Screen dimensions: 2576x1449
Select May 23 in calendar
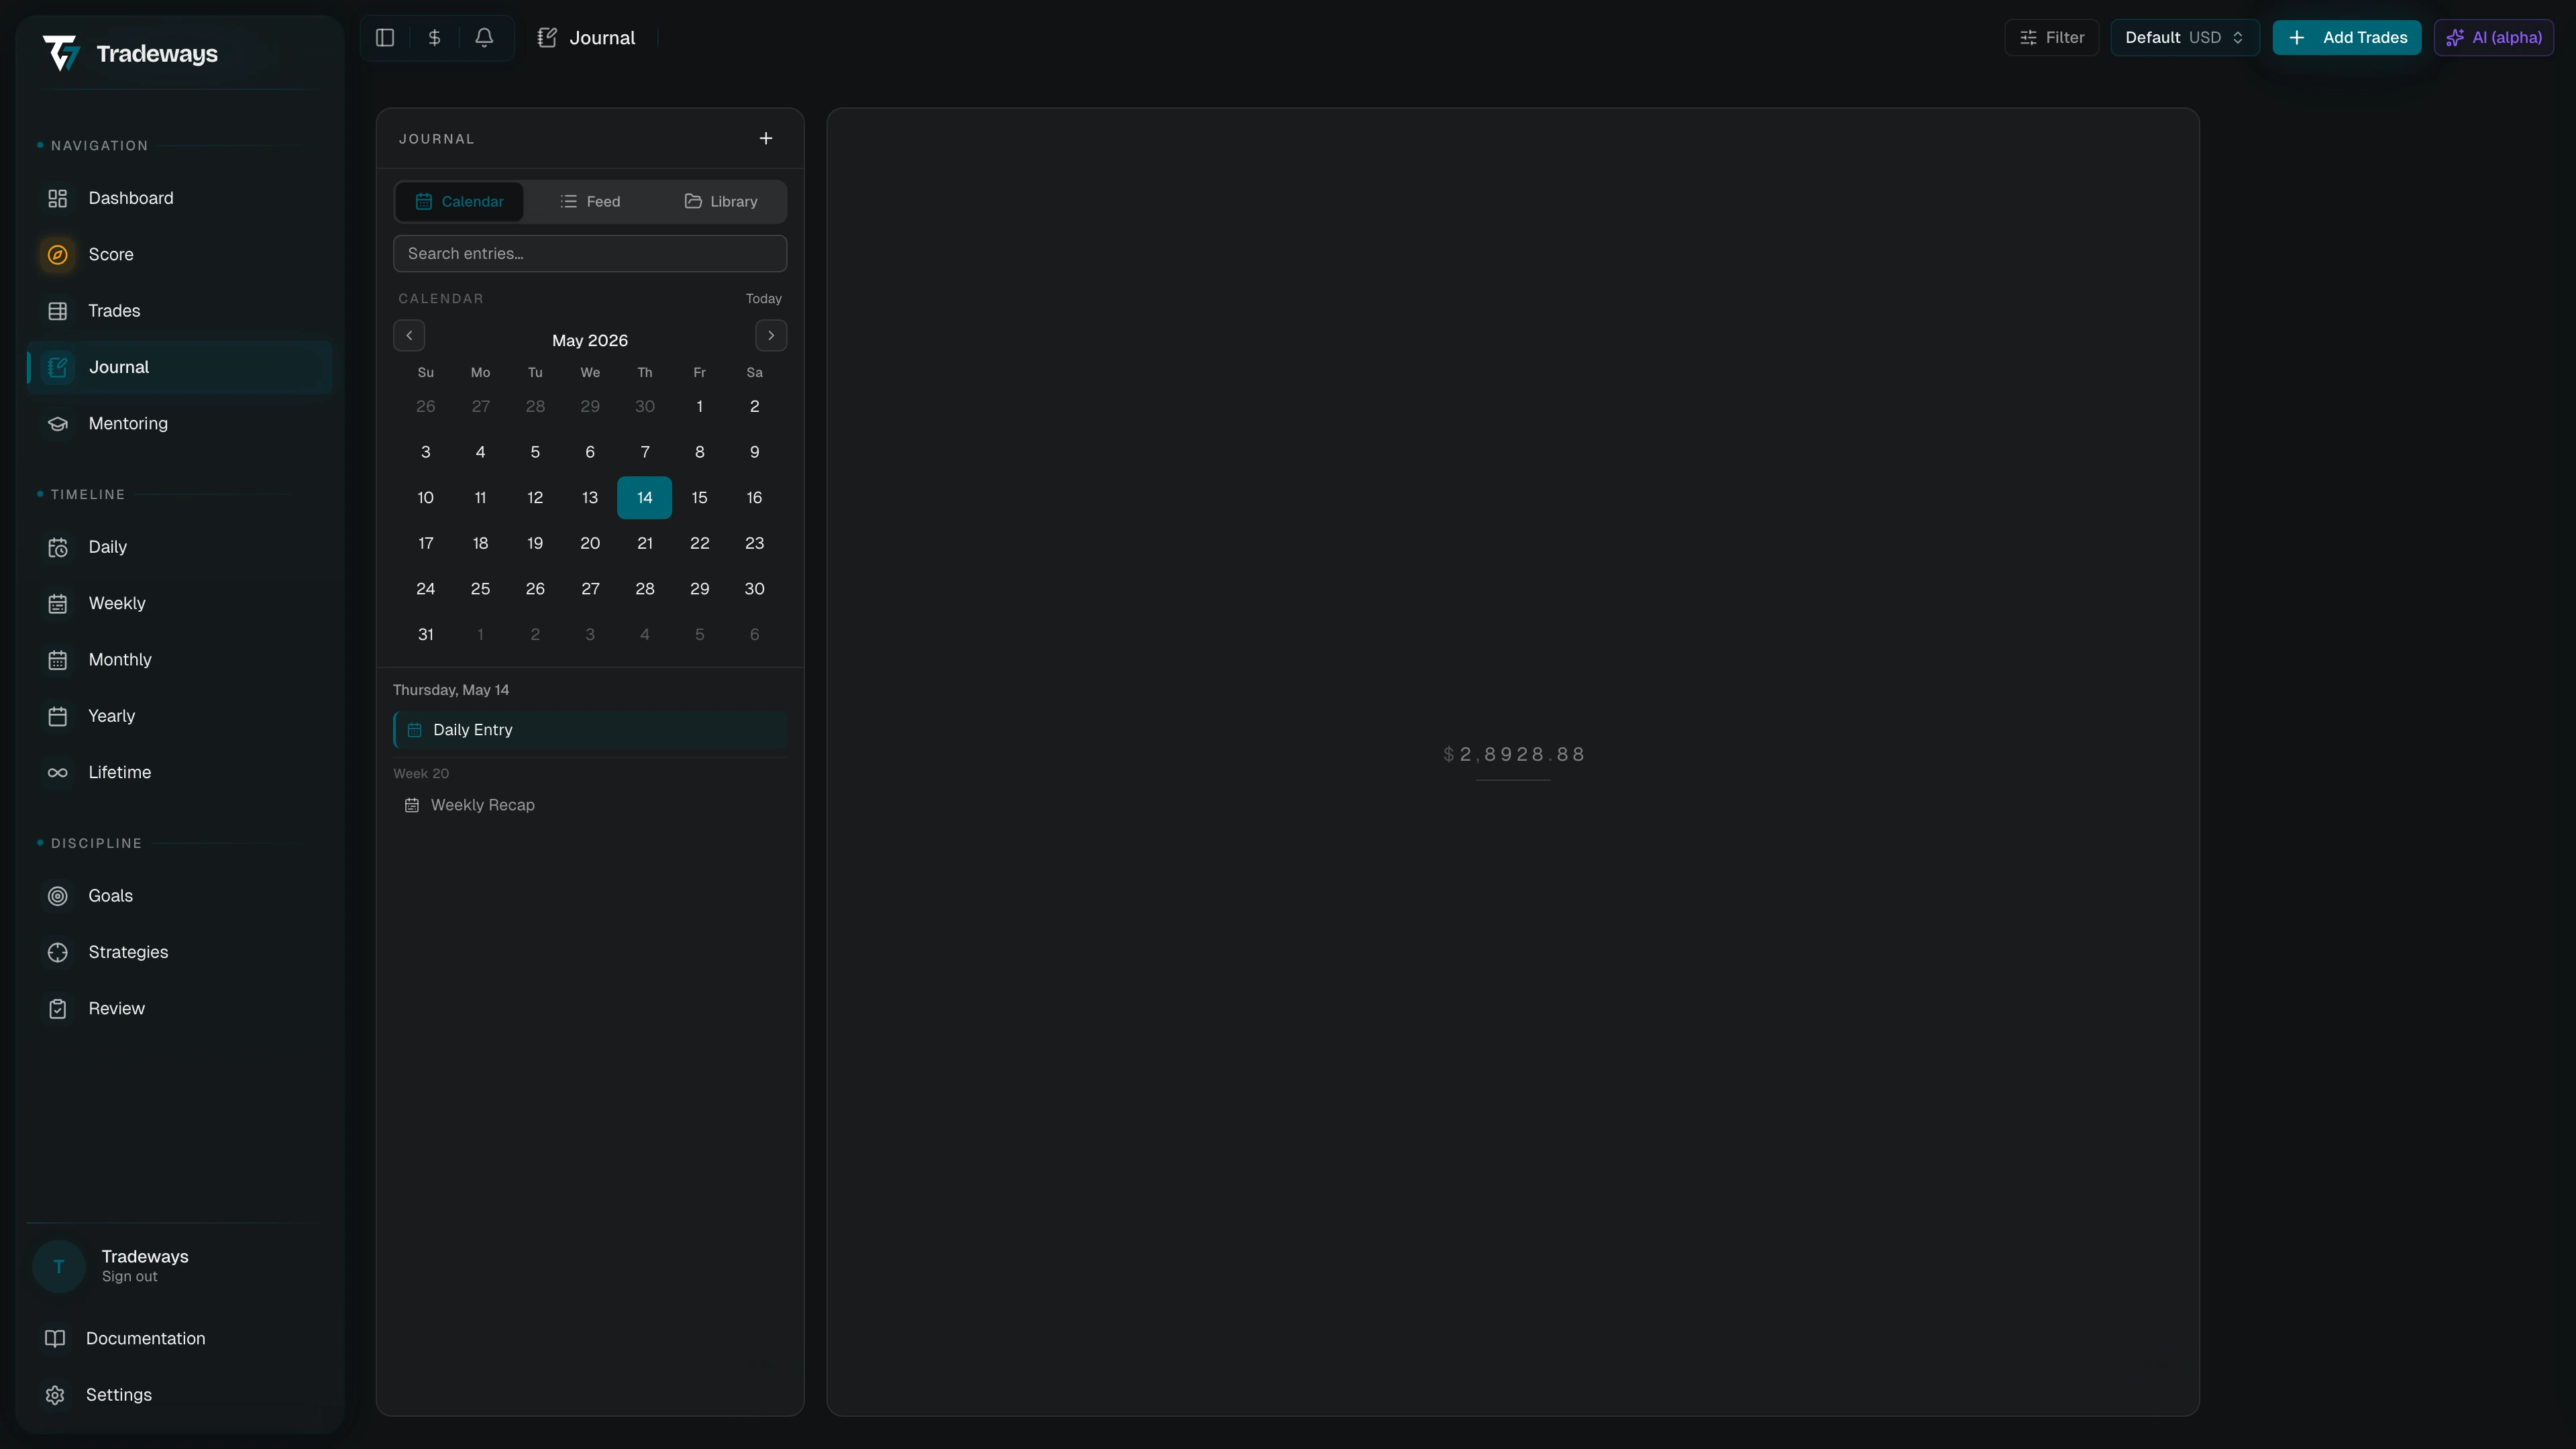tap(755, 543)
